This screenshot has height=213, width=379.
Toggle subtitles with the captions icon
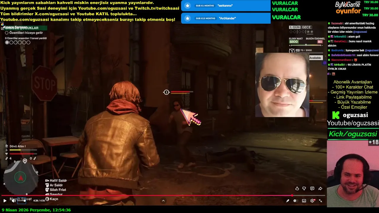coord(304,201)
